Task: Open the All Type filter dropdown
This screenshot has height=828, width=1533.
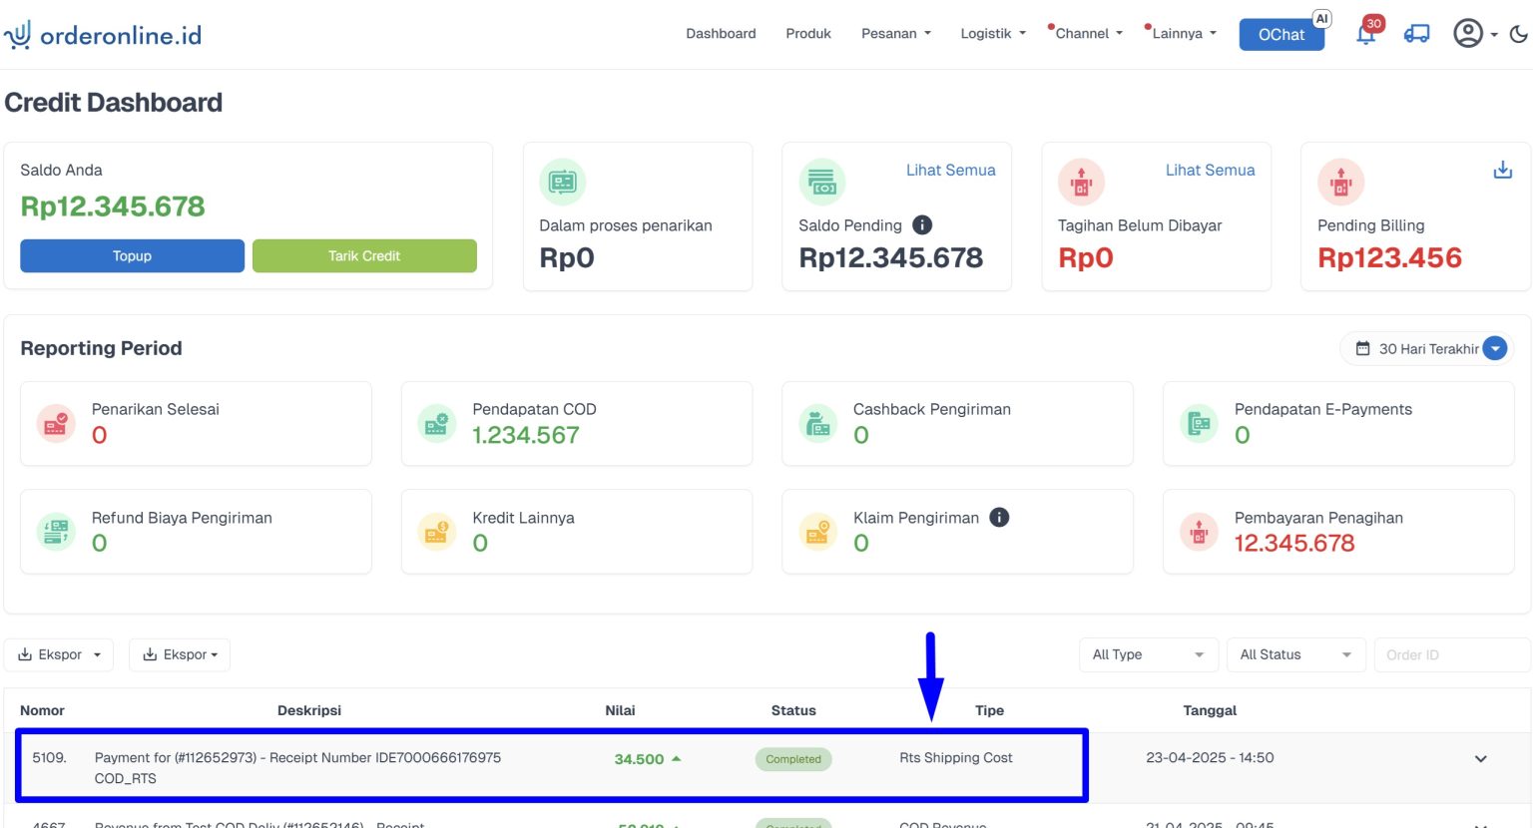Action: point(1148,654)
